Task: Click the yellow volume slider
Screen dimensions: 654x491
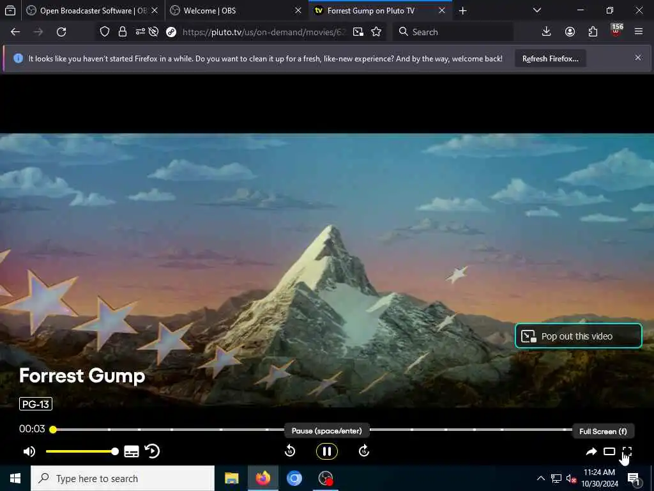Action: point(82,451)
